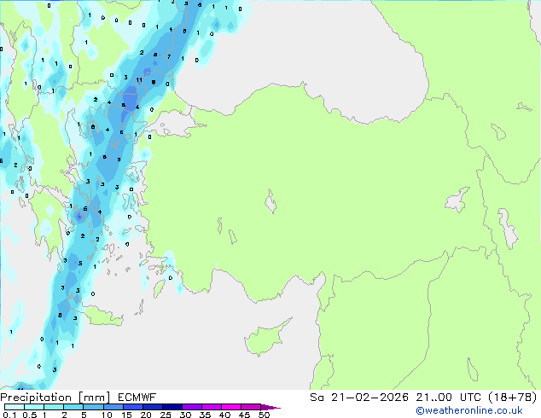Click the '21:00 UTC' time text
Screen dimensions: 541x418
448,398
